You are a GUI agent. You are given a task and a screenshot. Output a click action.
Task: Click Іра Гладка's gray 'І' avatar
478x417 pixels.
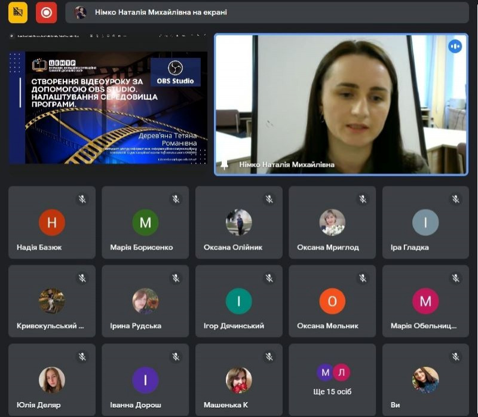coord(425,222)
